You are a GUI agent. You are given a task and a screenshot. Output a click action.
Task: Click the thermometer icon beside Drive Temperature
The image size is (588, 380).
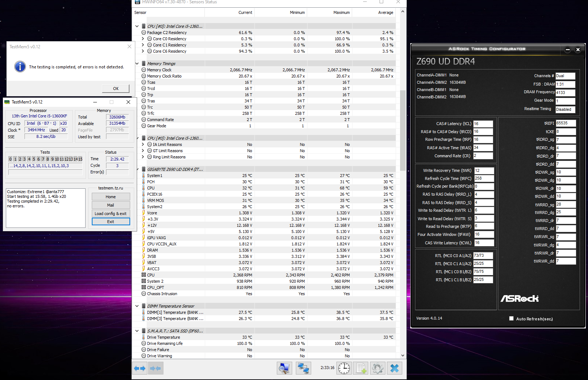click(x=144, y=337)
